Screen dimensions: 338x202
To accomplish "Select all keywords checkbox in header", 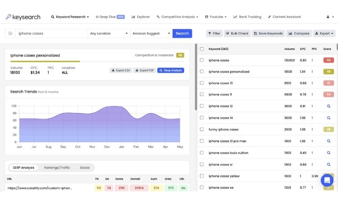I will 202,49.
